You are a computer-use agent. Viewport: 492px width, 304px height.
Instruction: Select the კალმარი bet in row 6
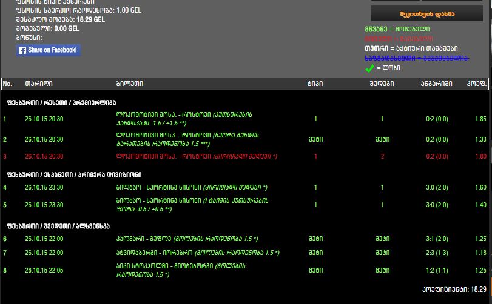click(x=187, y=239)
